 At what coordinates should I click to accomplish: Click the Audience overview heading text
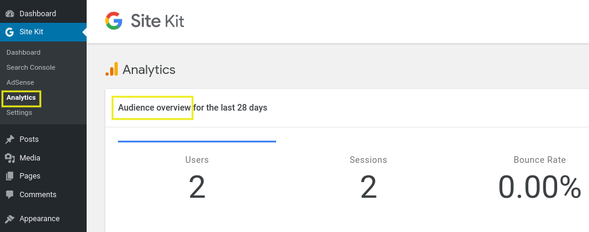pyautogui.click(x=155, y=108)
